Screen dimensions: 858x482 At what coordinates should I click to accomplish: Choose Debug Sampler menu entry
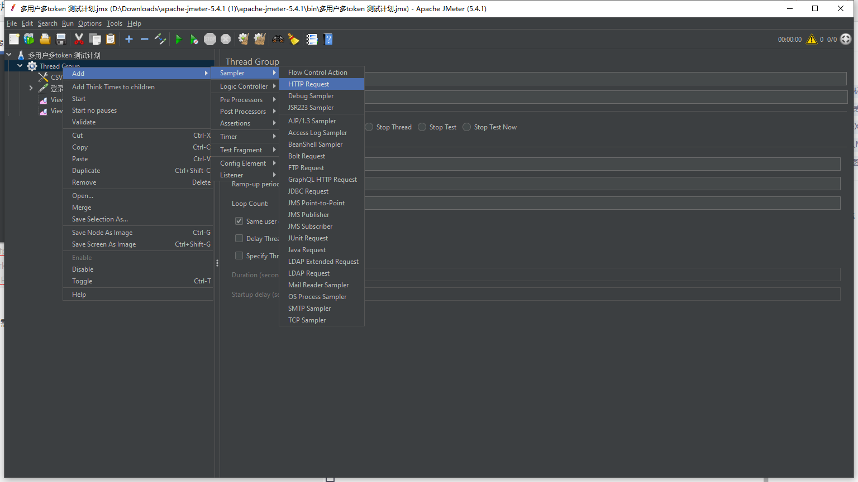click(322, 96)
